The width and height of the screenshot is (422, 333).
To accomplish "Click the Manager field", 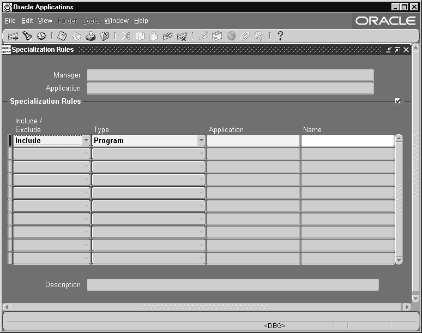I will click(231, 75).
